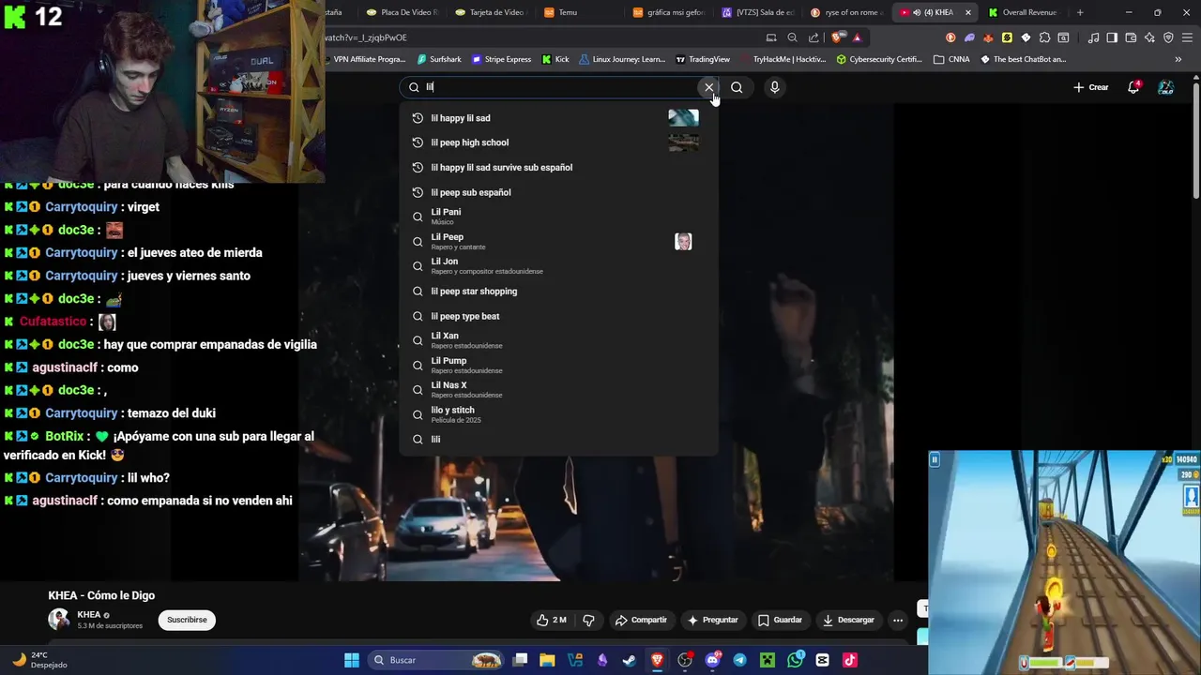Select suggestion 'lil happy lil sad'
Viewport: 1201px width, 675px height.
(558, 118)
